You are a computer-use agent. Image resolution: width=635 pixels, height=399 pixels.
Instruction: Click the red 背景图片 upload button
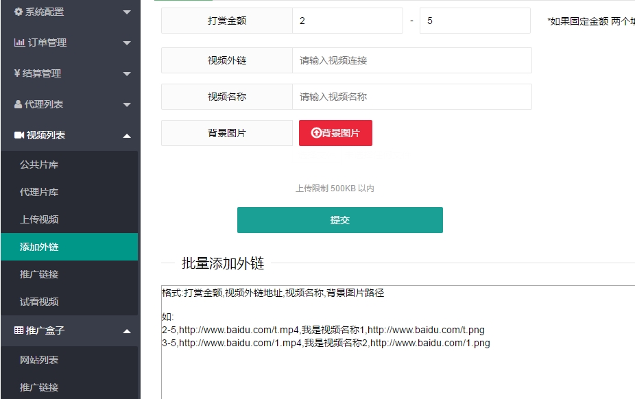pos(335,133)
